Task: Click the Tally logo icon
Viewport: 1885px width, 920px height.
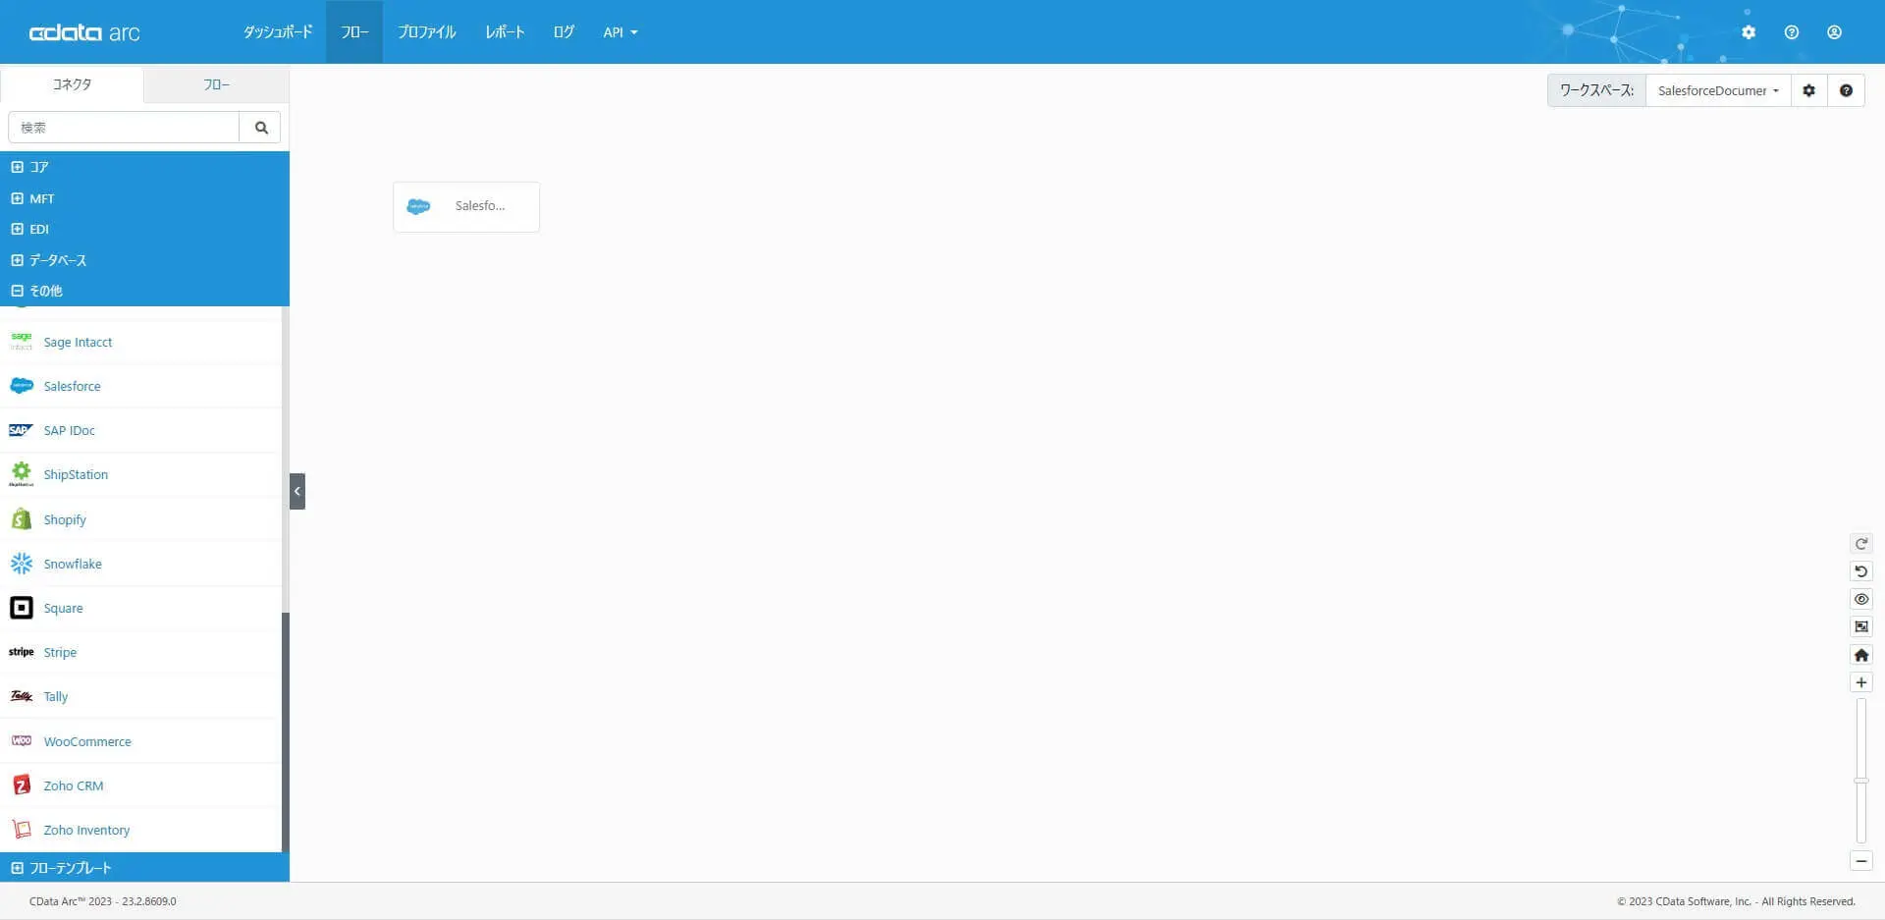Action: click(21, 696)
